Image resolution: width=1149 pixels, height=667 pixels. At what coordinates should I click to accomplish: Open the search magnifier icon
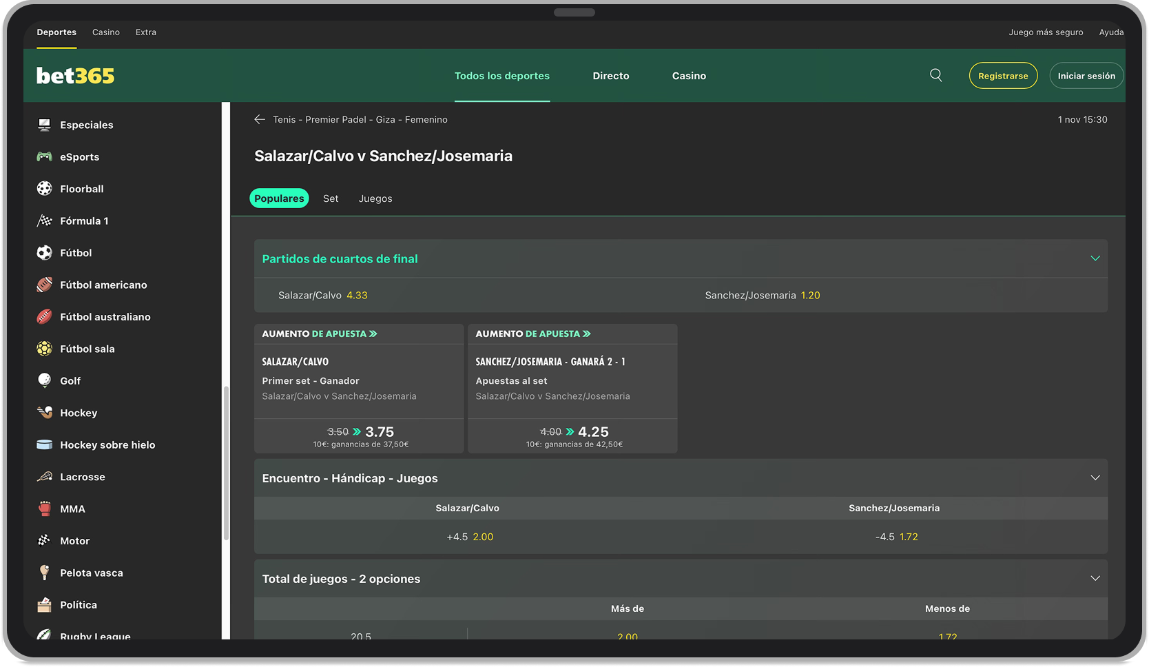tap(935, 75)
